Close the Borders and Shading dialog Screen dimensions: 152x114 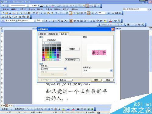coord(113,29)
